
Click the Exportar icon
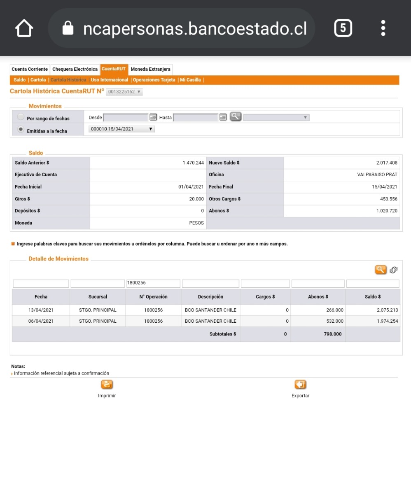point(301,384)
